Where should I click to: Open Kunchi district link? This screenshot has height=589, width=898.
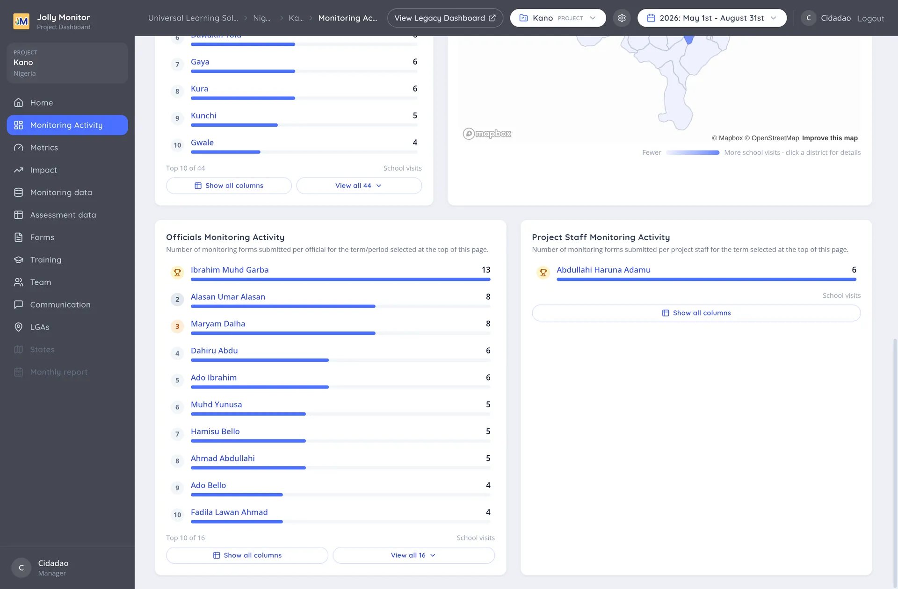(203, 115)
